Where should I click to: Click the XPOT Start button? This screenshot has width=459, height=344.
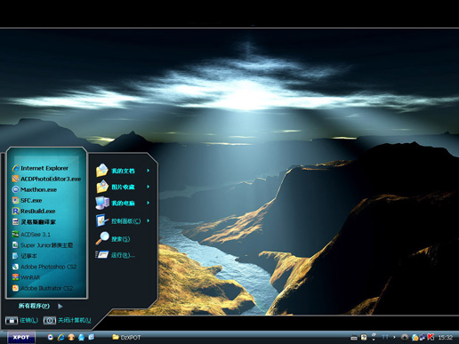click(21, 337)
